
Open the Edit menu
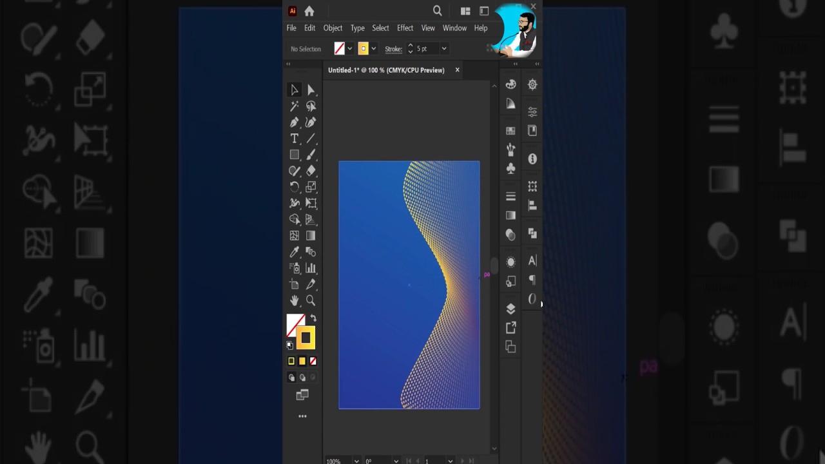click(309, 28)
